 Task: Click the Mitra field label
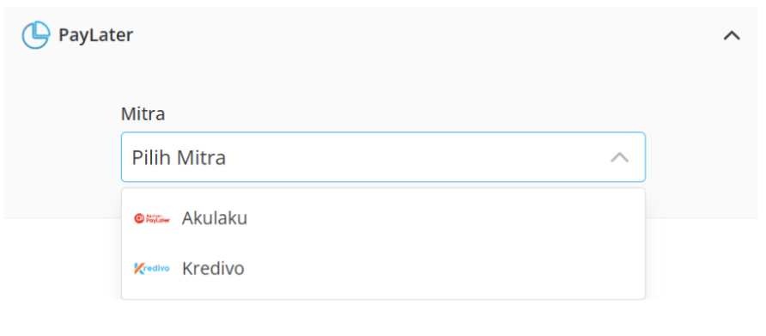[x=143, y=114]
